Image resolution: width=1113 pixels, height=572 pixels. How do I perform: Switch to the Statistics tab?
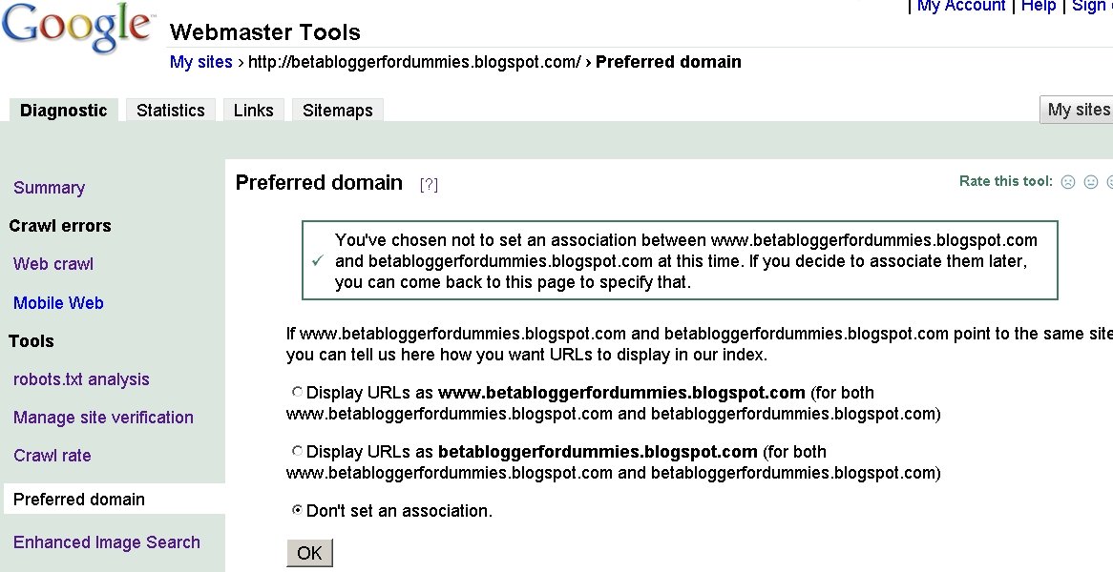[170, 110]
